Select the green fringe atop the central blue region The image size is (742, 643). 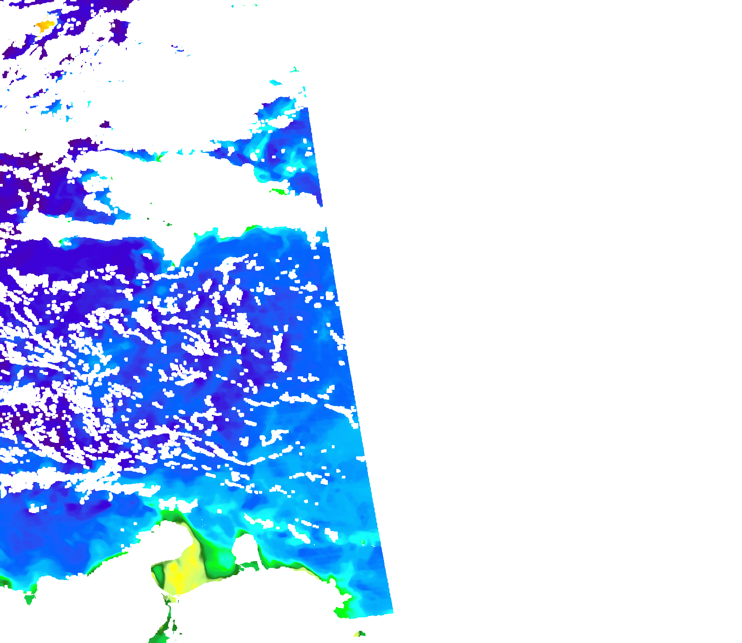[252, 229]
